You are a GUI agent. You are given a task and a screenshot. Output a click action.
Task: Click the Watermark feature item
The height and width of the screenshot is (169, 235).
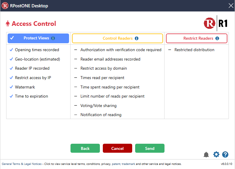(x=25, y=87)
